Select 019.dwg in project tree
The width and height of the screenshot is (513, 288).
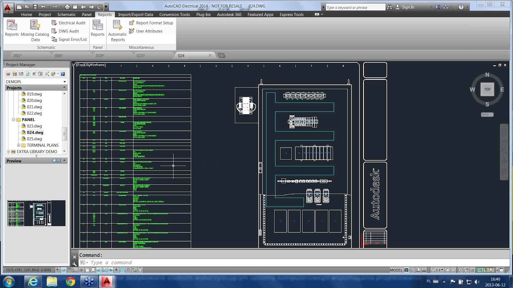pos(34,94)
